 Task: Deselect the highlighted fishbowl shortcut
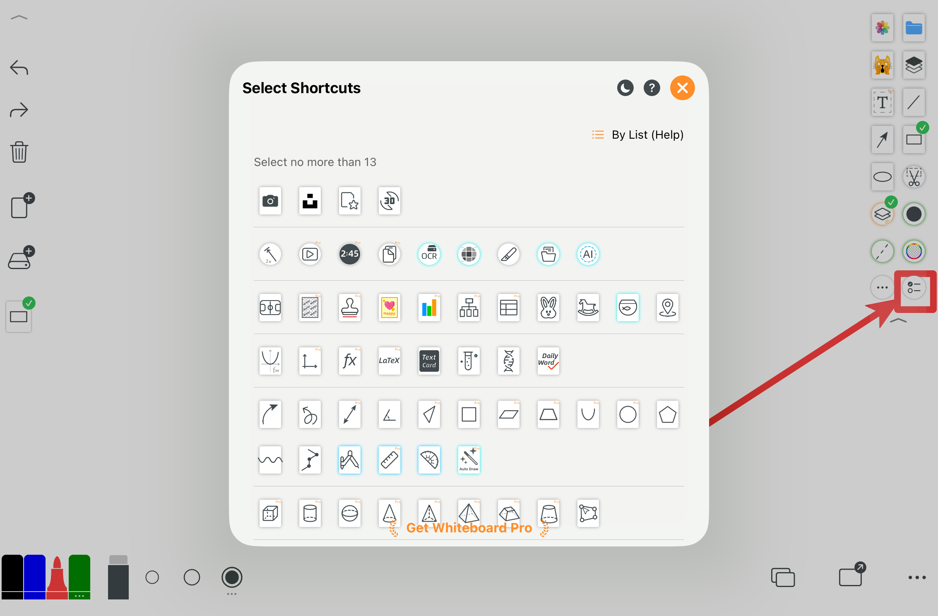[x=628, y=308]
